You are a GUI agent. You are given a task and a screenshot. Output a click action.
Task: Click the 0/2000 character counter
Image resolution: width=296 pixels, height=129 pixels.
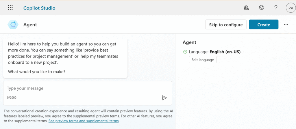coord(12,98)
